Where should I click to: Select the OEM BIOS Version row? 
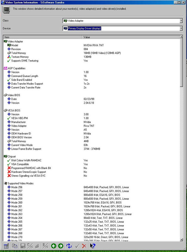point(91,137)
